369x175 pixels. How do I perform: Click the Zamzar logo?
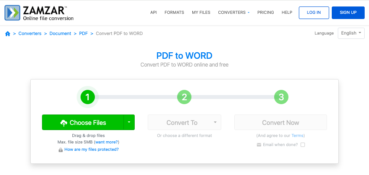point(39,13)
